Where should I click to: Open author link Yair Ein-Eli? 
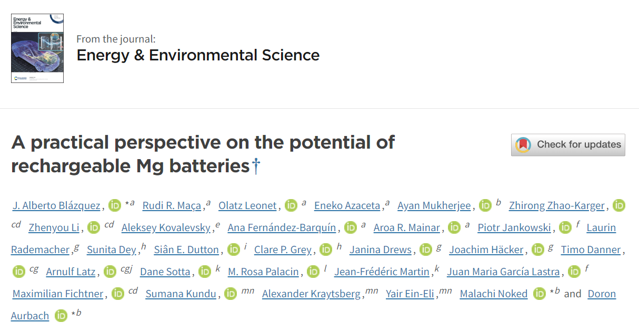pos(410,294)
